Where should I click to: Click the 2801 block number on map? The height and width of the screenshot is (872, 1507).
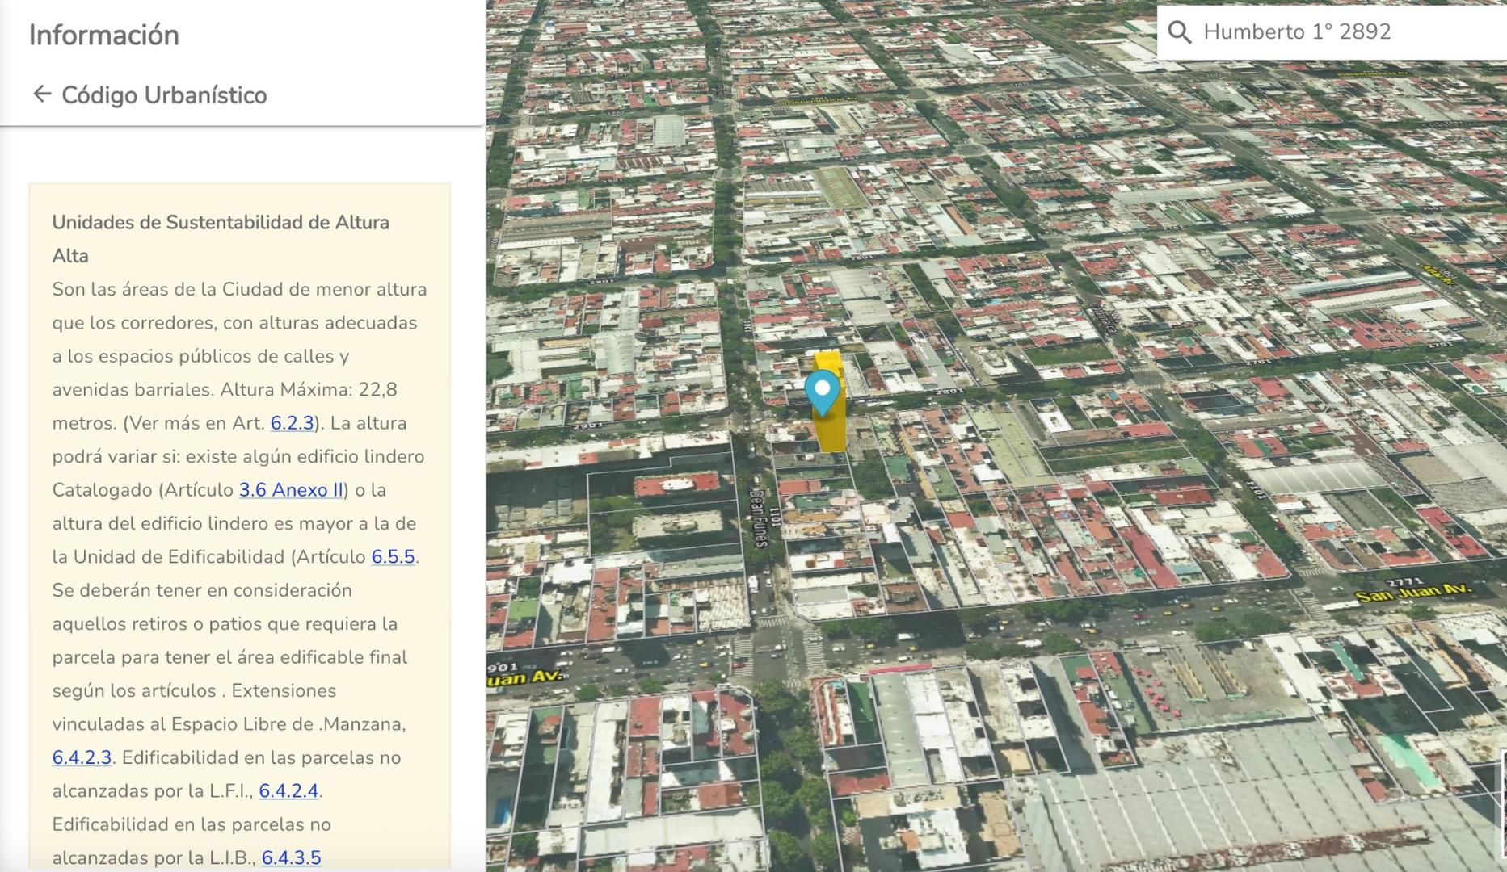(949, 392)
